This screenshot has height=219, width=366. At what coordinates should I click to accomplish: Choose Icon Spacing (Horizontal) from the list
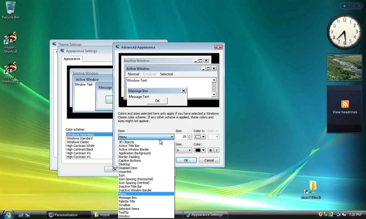[146, 179]
